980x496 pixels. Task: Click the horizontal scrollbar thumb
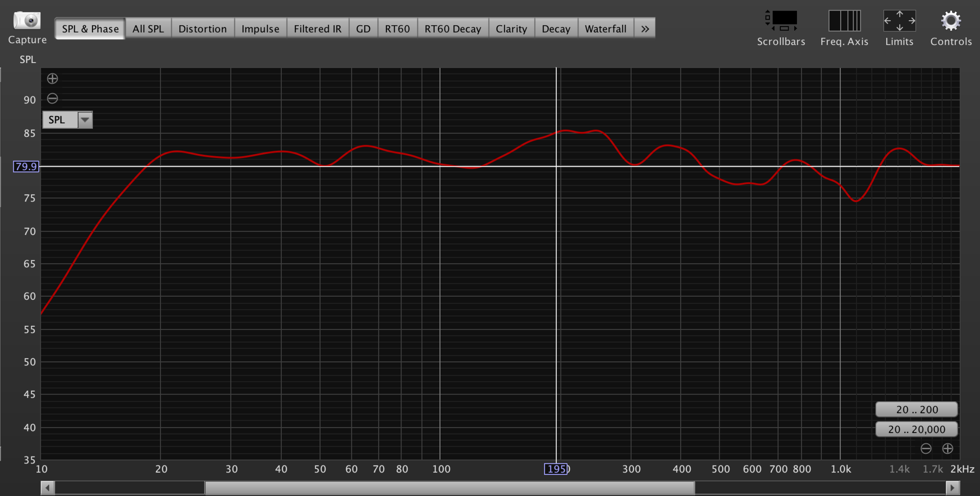[449, 487]
